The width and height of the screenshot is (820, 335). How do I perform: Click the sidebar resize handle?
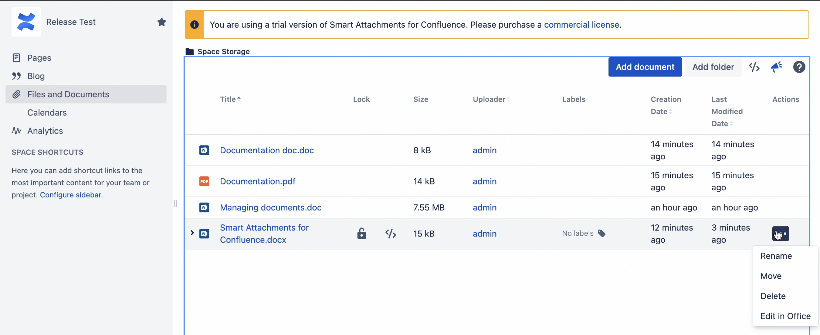click(x=175, y=203)
